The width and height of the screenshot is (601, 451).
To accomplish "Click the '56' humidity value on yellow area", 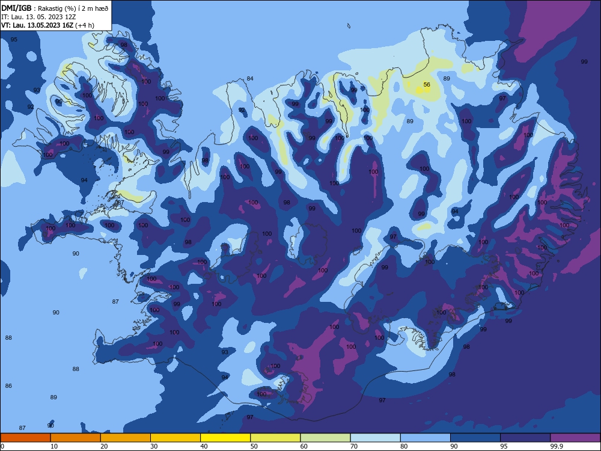I will pos(427,84).
